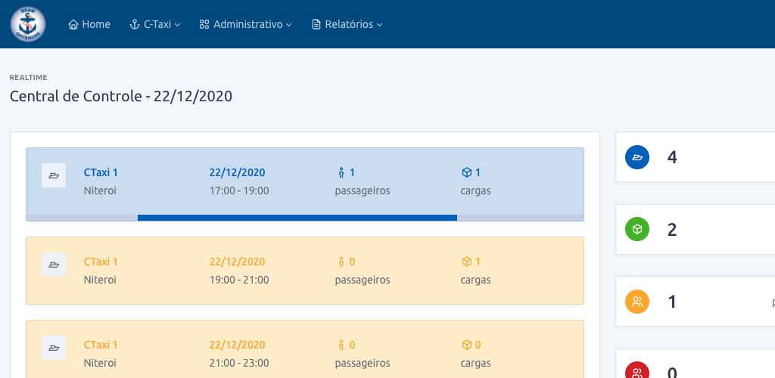775x378 pixels.
Task: Open the Relatórios dropdown chevron
Action: coord(380,25)
